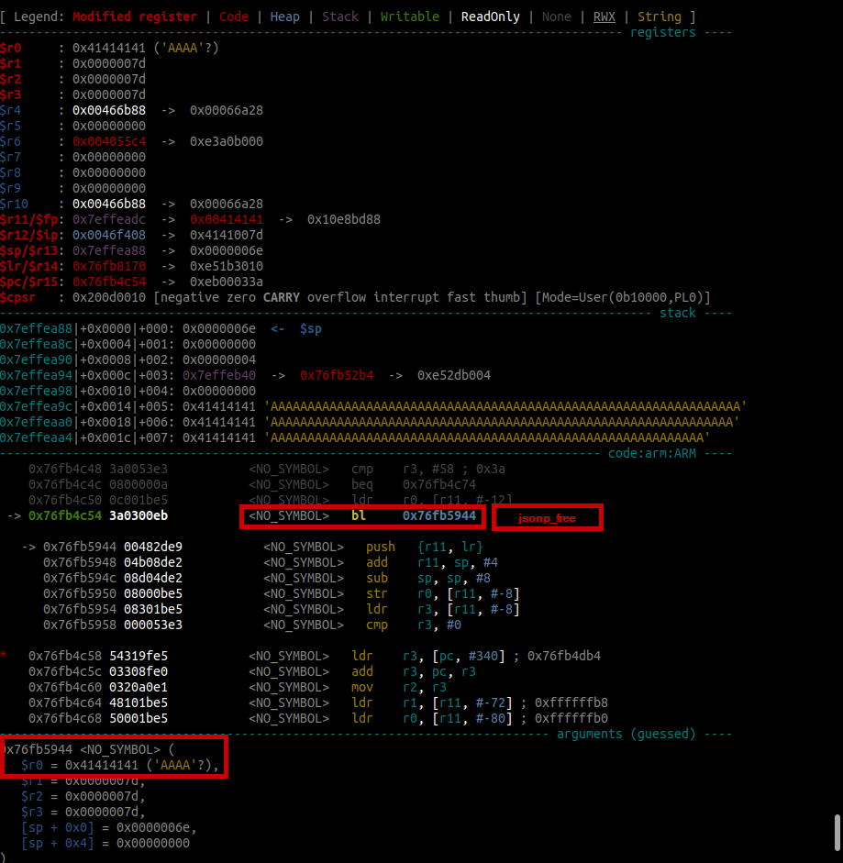The width and height of the screenshot is (843, 863).
Task: Click the bl branch target 0x76fb5944
Action: tap(439, 516)
